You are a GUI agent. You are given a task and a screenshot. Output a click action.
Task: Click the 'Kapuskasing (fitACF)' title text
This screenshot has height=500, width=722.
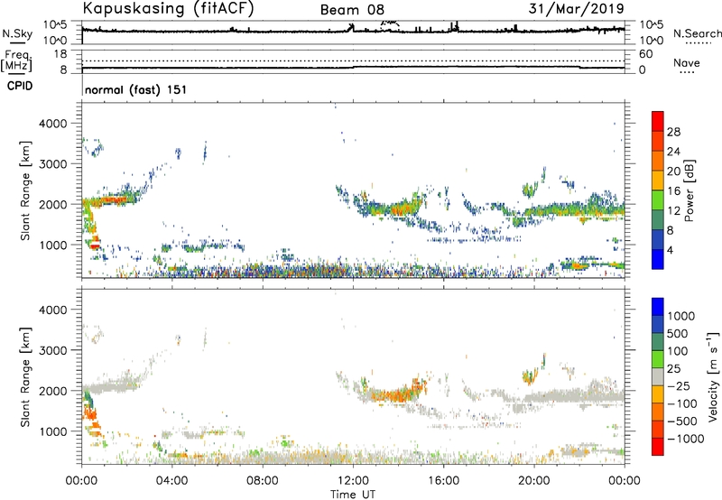click(x=168, y=8)
